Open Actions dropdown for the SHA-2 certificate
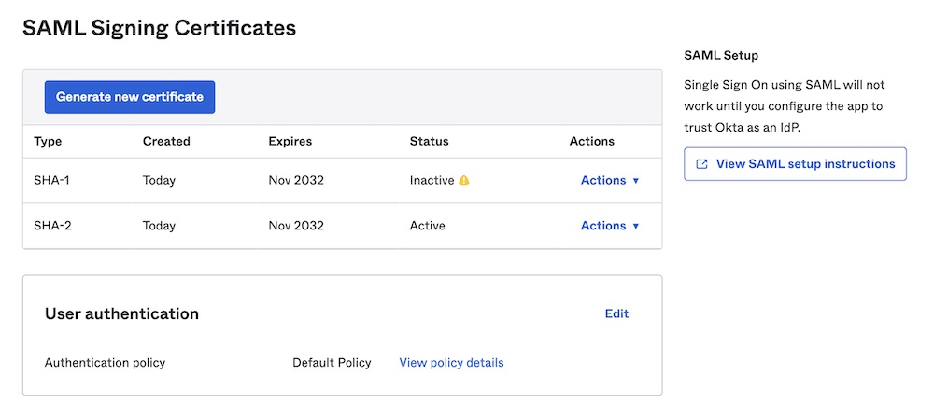This screenshot has height=417, width=934. pos(610,226)
